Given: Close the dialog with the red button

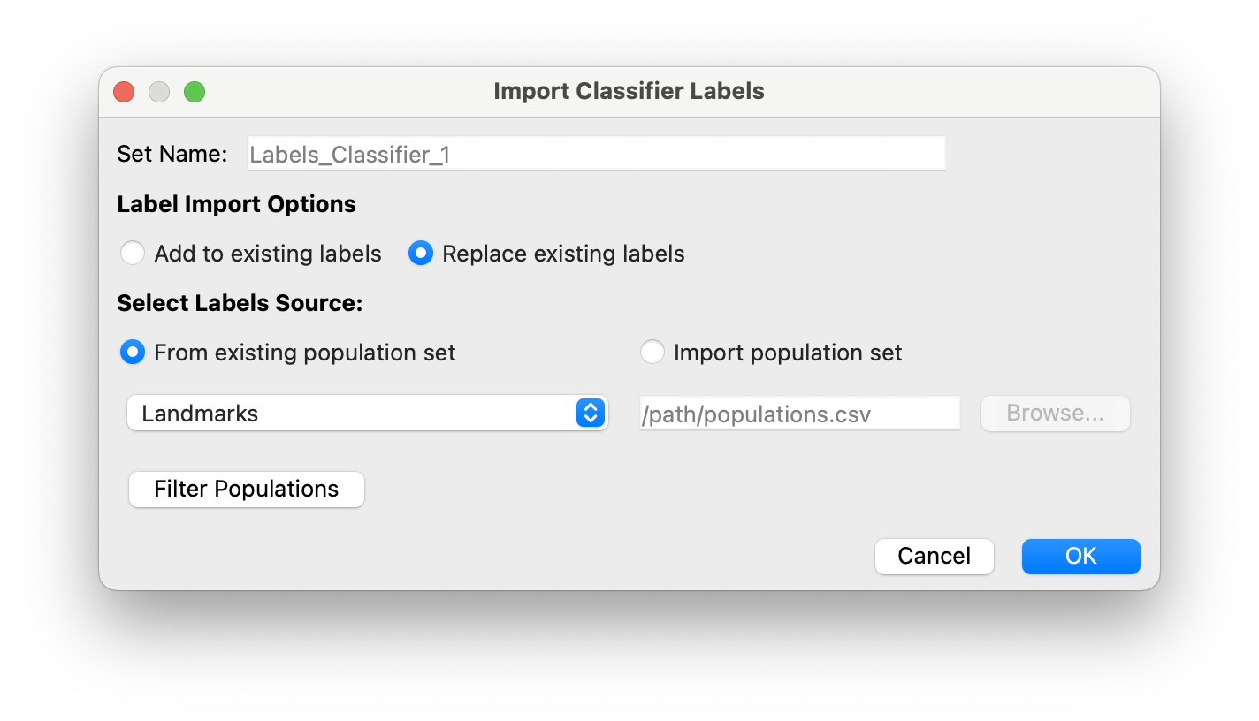Looking at the screenshot, I should pos(123,91).
